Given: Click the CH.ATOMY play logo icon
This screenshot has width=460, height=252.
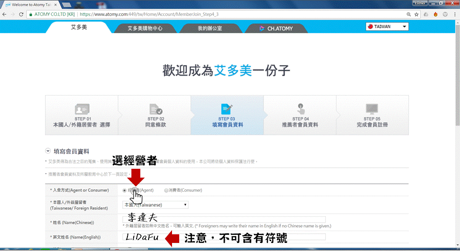Looking at the screenshot, I should pos(262,28).
